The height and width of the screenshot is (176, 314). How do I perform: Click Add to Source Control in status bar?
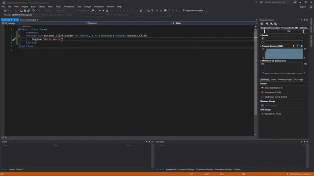click(x=299, y=174)
